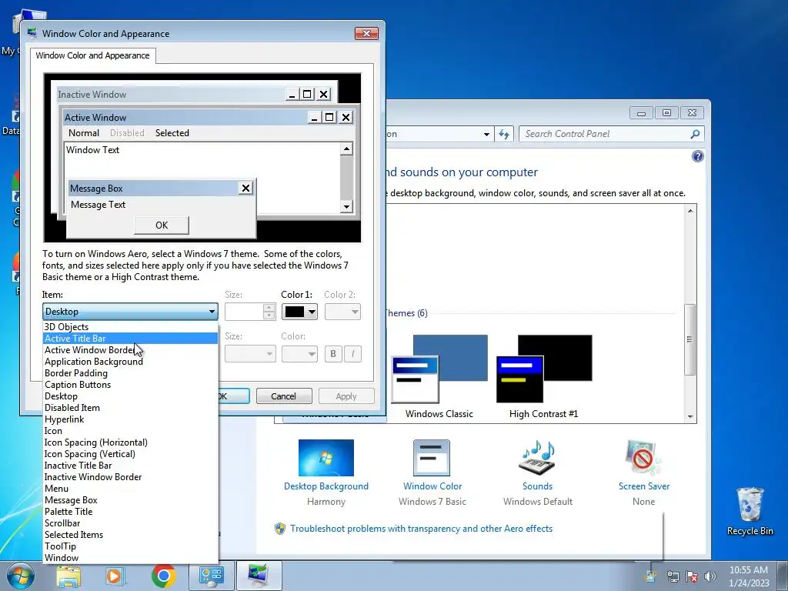Viewport: 788px width, 591px height.
Task: Open the font Size dropdown
Action: coord(250,354)
